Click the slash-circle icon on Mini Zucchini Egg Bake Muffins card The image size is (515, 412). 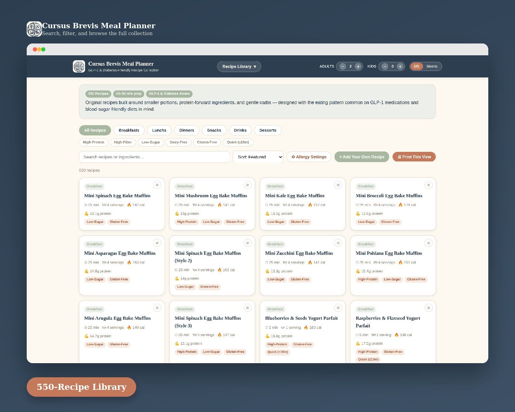pos(338,243)
